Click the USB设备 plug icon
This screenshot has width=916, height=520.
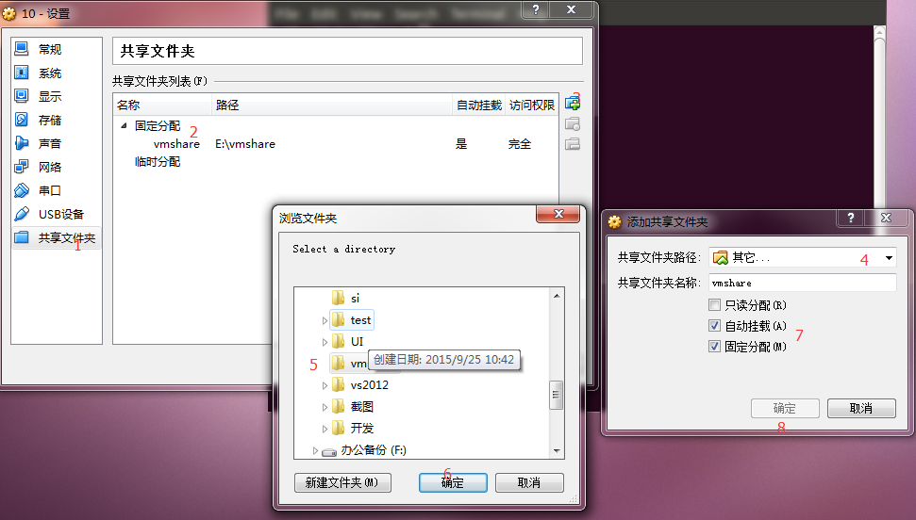pos(22,214)
